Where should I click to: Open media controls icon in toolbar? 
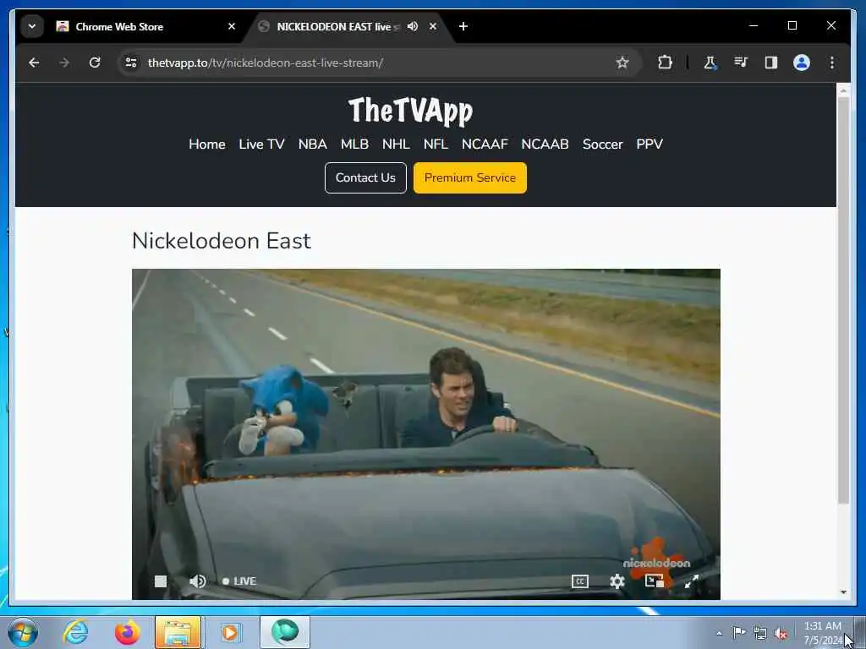point(741,63)
